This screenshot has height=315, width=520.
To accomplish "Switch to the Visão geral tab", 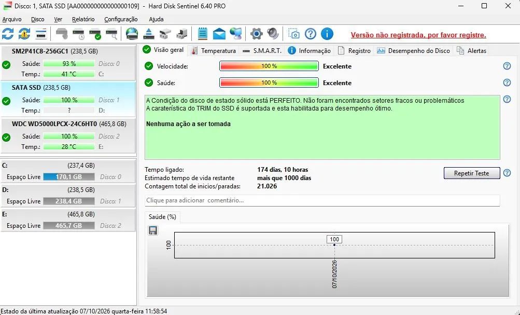I will click(163, 50).
